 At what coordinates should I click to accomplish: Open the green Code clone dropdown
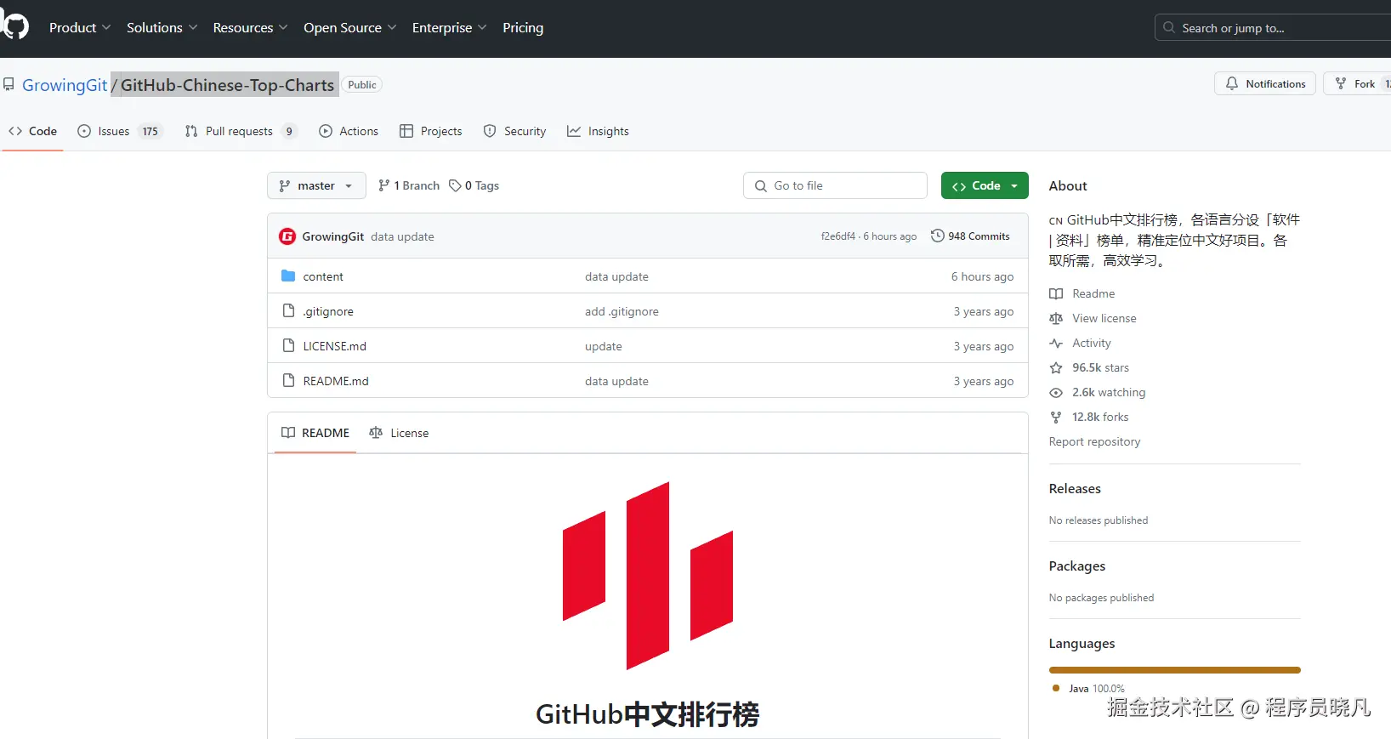point(985,185)
